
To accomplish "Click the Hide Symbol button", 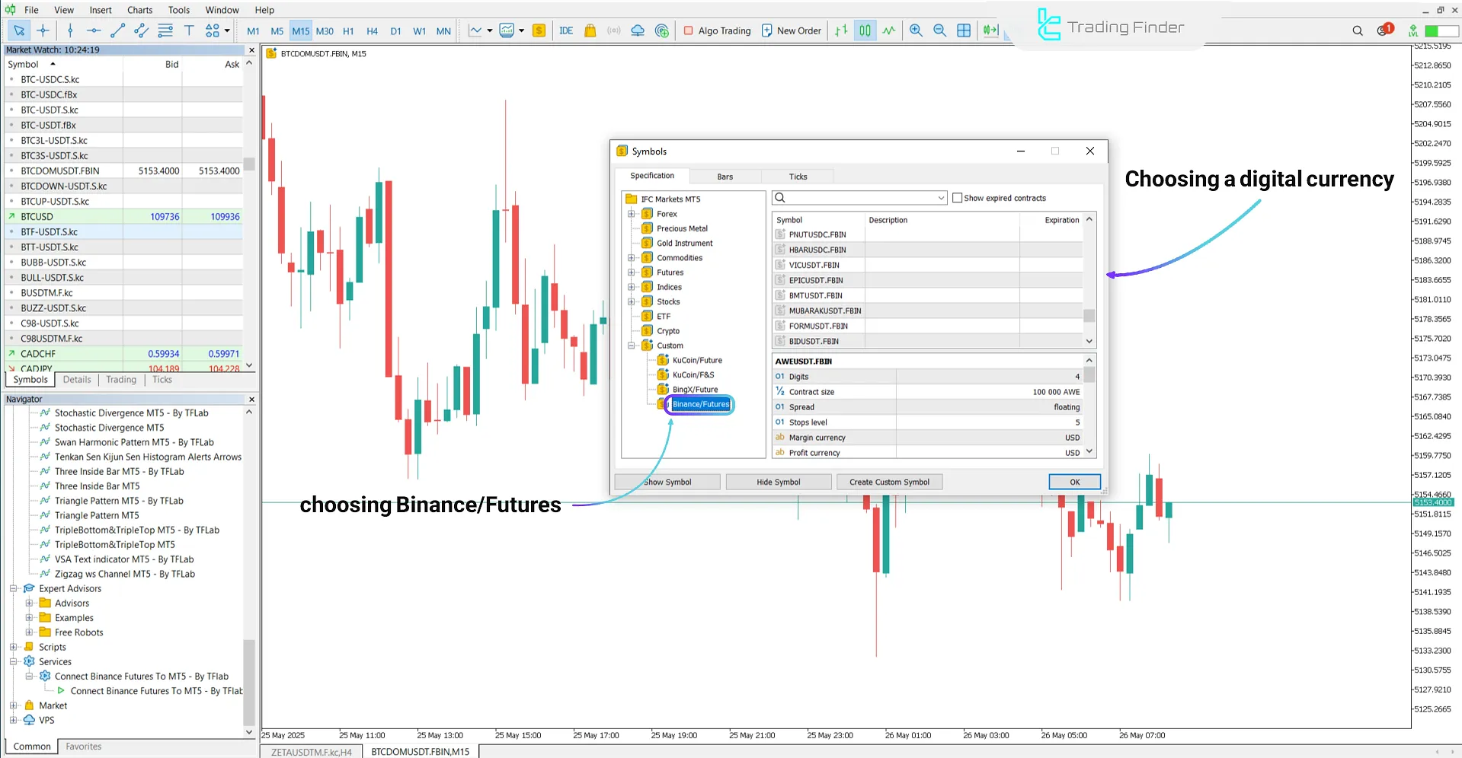I will 779,482.
